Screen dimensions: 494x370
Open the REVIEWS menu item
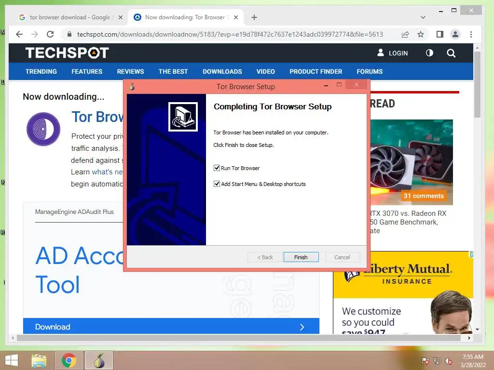130,71
